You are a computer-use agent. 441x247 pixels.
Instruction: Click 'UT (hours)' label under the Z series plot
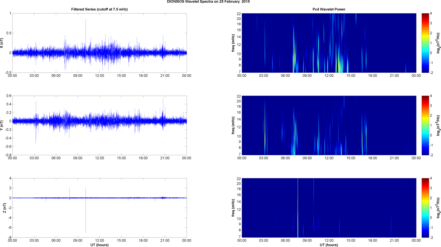coord(99,245)
